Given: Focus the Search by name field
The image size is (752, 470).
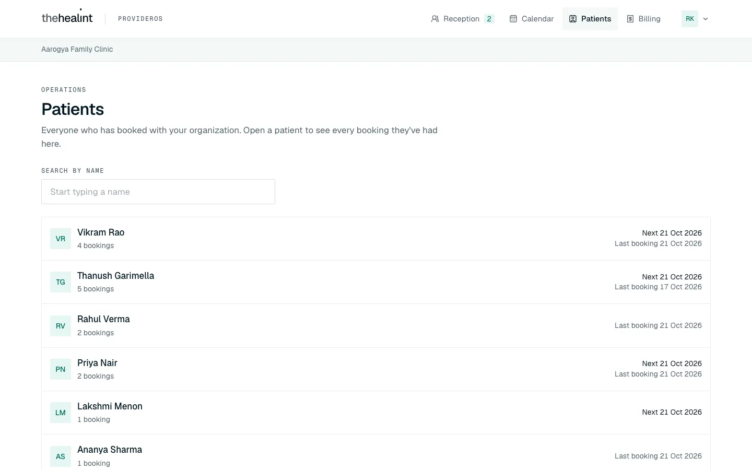Looking at the screenshot, I should coord(158,192).
